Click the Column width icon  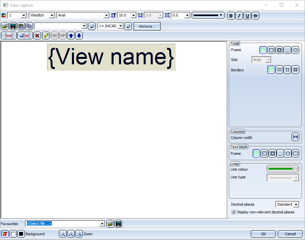tap(295, 137)
